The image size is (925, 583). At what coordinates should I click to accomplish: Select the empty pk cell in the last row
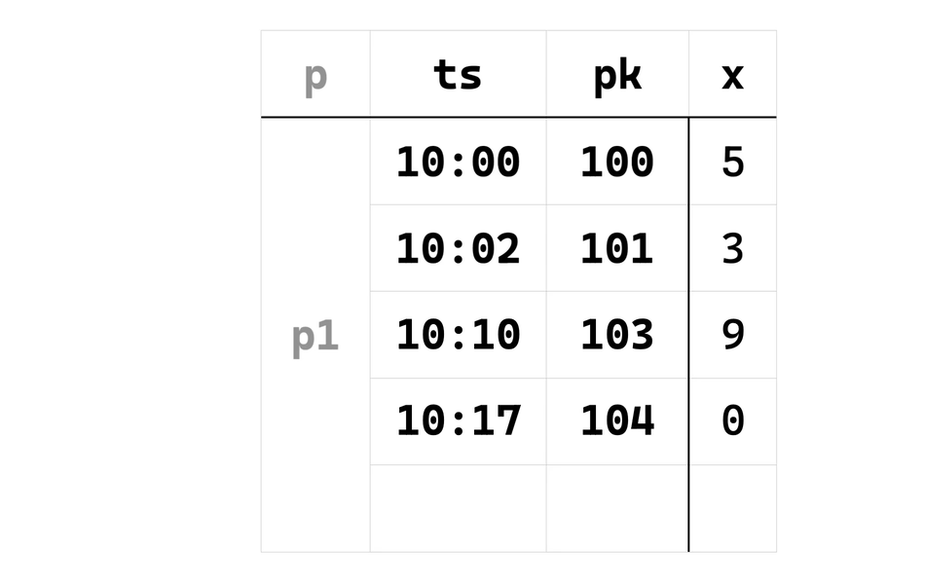pos(617,508)
